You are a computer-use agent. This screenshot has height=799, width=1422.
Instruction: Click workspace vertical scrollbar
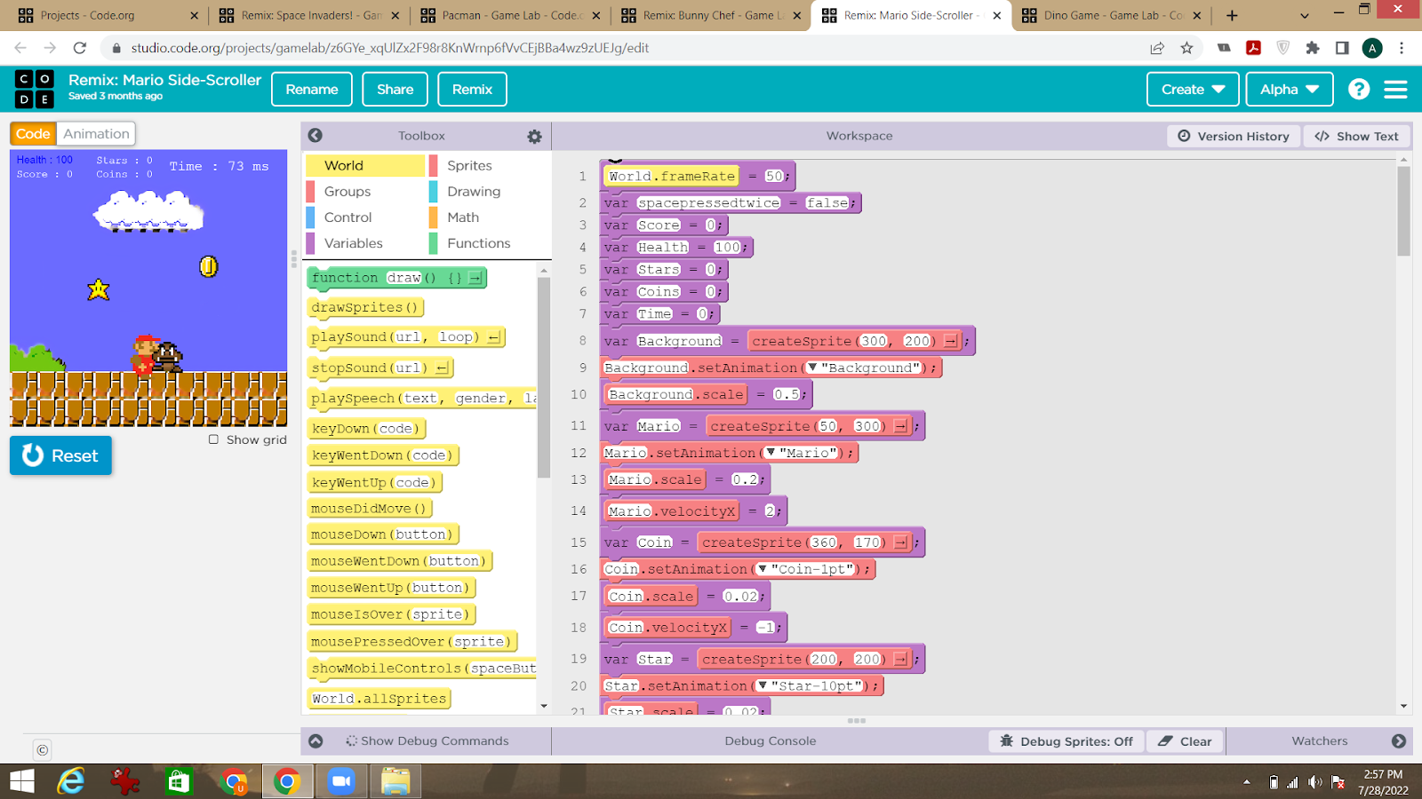(1403, 211)
